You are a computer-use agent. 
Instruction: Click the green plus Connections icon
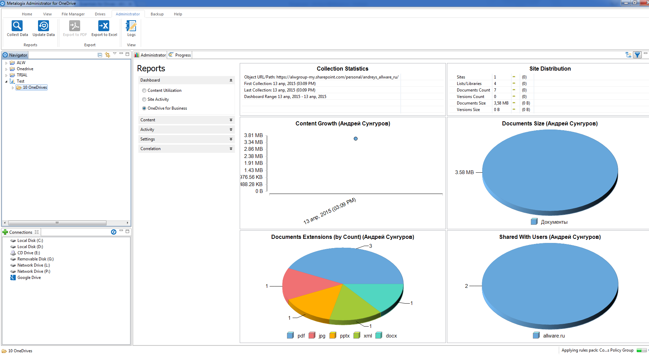[x=5, y=232]
